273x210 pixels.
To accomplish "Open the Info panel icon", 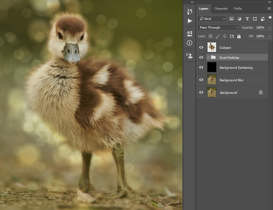I will click(x=189, y=43).
